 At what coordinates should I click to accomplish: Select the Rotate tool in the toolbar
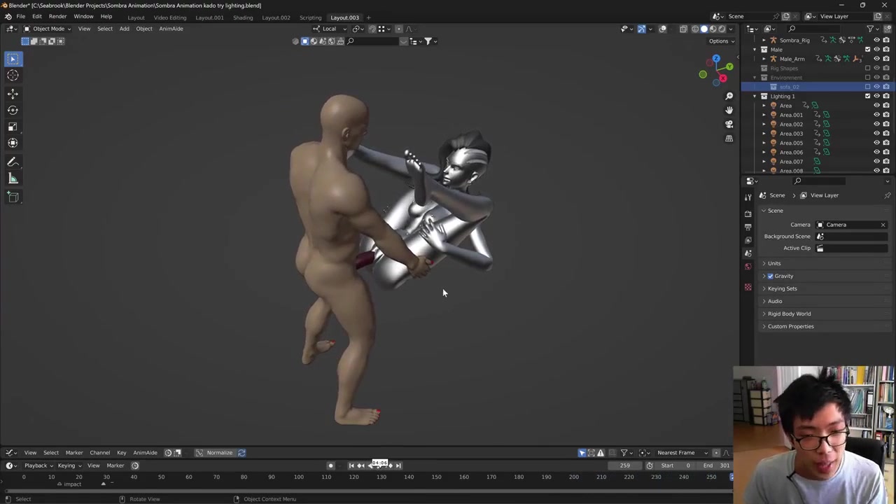pos(13,110)
